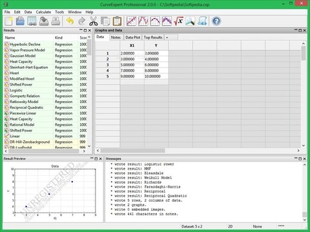Click the linear fit graph icon

pos(131,21)
